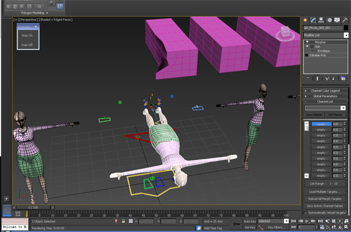351x232 pixels.
Task: Click the Pin Stack icon
Action: pyautogui.click(x=307, y=78)
